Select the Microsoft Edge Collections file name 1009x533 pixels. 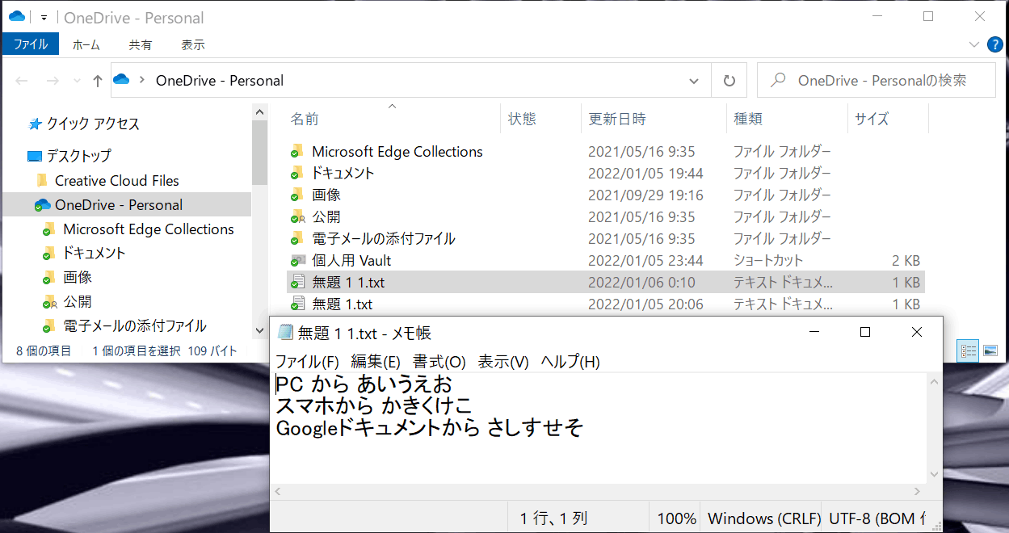[397, 152]
